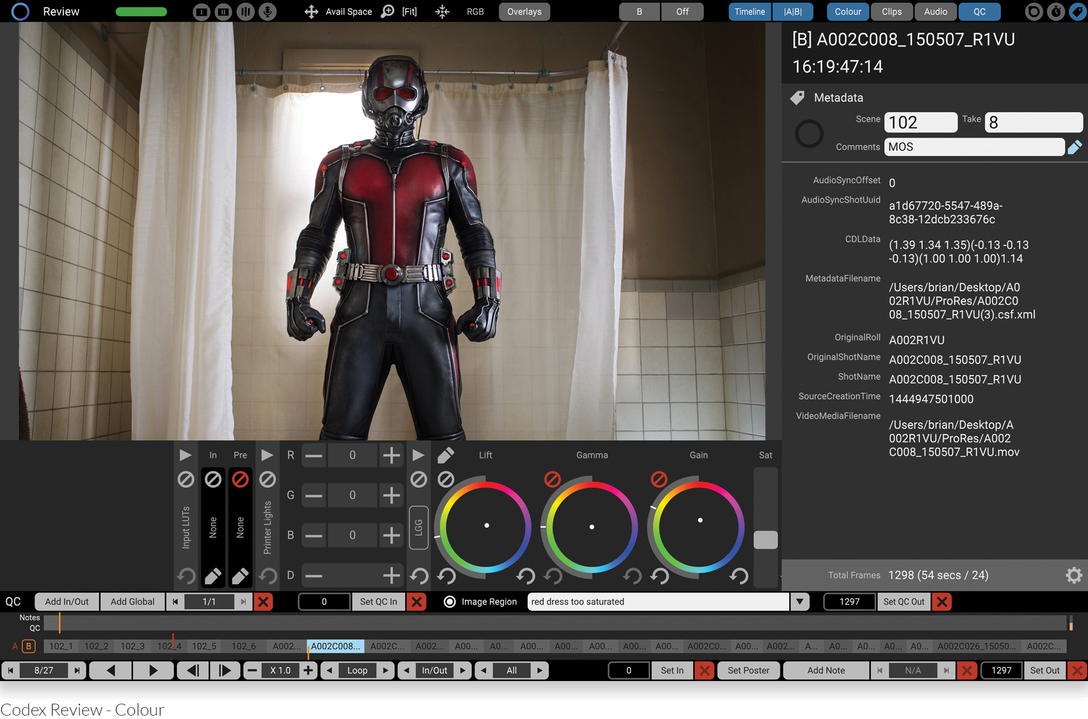Click Set QC In button

coord(379,602)
